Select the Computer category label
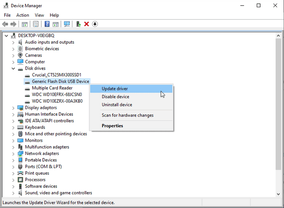Screen dimensions: 284x208 [35, 62]
